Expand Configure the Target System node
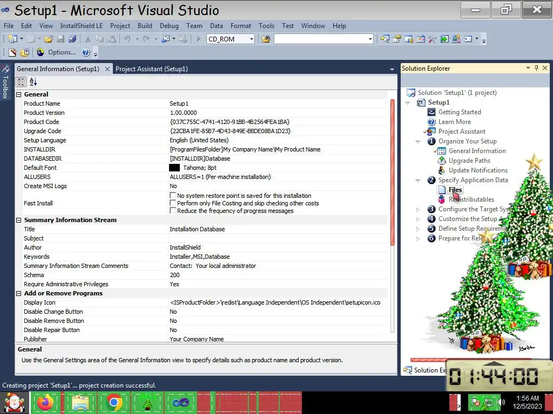Viewport: 553px width, 414px height. (x=418, y=210)
